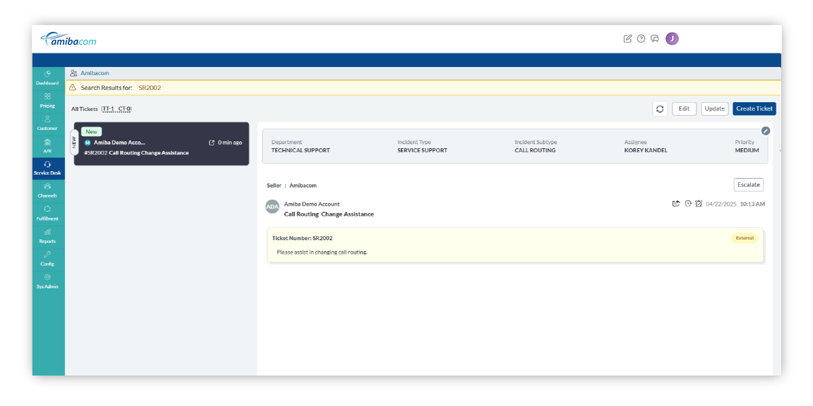Click the MEDIUM priority value
The height and width of the screenshot is (406, 813).
point(747,150)
